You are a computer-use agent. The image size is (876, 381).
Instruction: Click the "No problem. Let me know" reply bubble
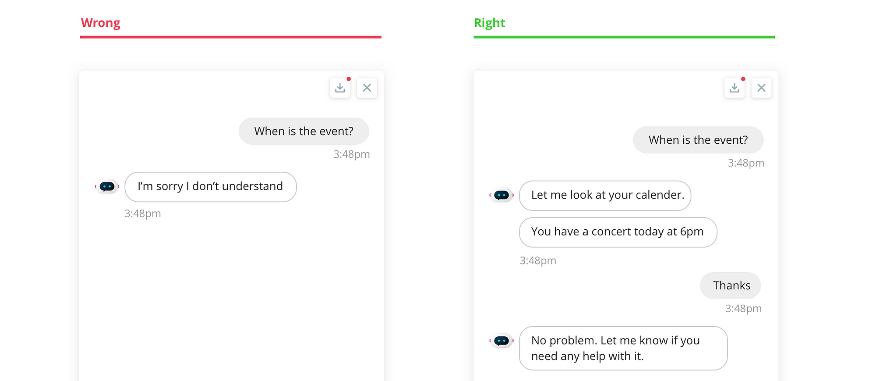623,348
